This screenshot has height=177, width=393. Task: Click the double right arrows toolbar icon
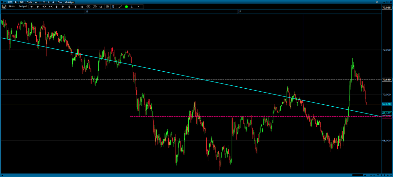click(x=82, y=7)
